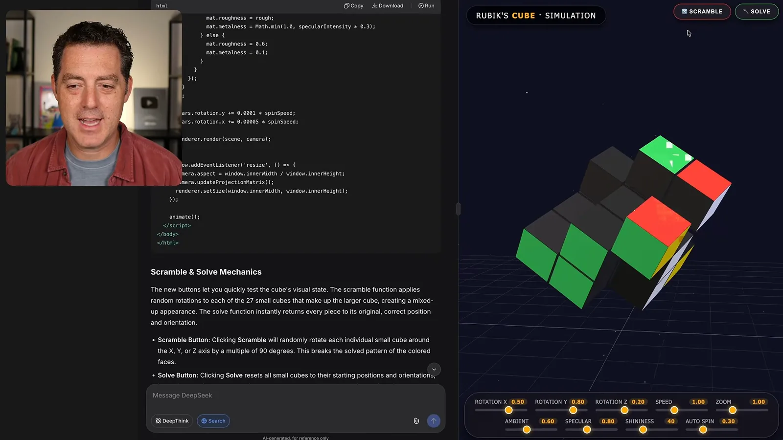Click the send message arrow icon
The image size is (783, 440).
[434, 421]
